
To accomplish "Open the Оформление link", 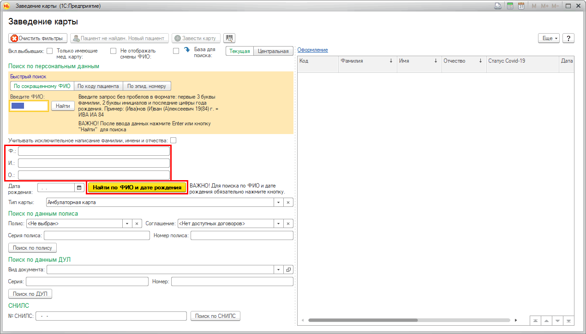I will click(312, 50).
